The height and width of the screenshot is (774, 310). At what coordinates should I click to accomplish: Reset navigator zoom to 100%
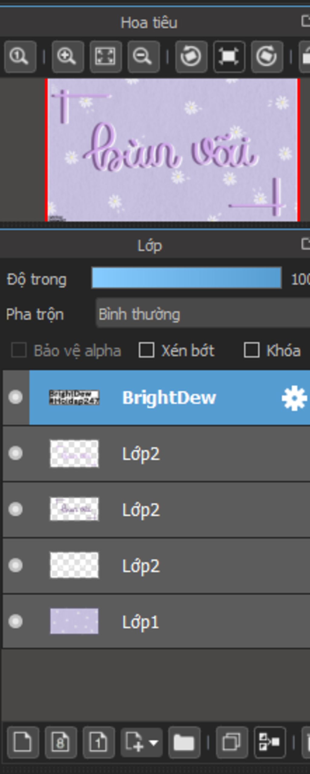pos(20,57)
